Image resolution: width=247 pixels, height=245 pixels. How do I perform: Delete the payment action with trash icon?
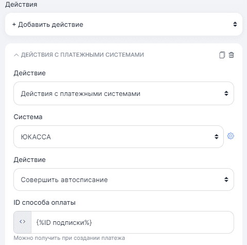pyautogui.click(x=231, y=55)
